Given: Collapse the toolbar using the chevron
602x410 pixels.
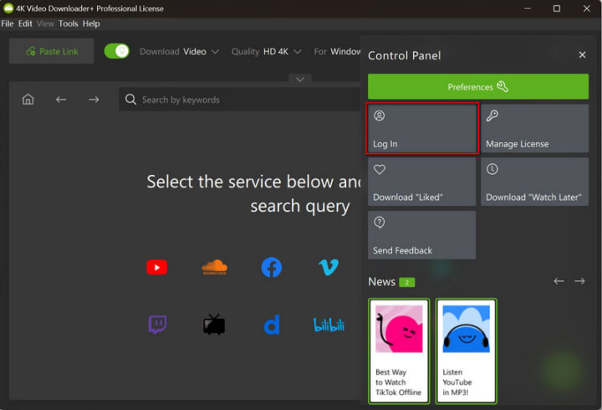Looking at the screenshot, I should tap(300, 79).
